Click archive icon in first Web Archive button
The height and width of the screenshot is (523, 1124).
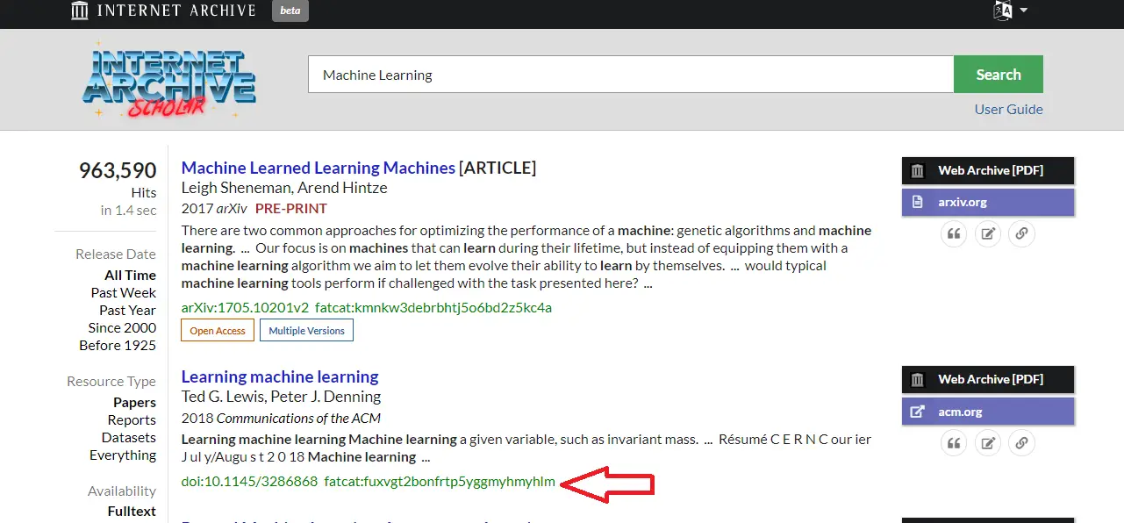click(x=917, y=170)
